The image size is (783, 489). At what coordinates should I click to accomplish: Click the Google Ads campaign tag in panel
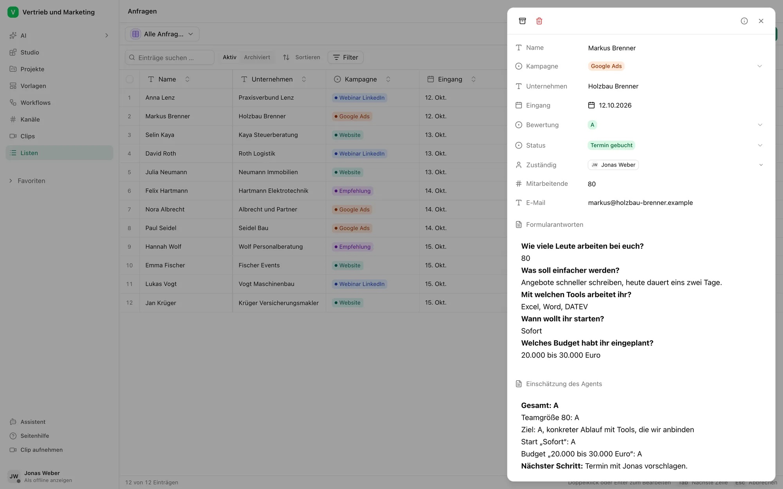[x=606, y=66]
